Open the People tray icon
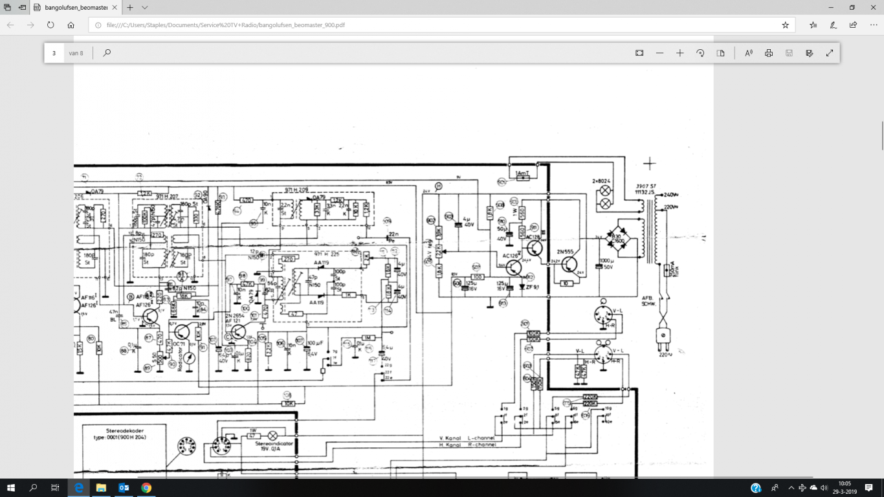The image size is (884, 497). (775, 488)
